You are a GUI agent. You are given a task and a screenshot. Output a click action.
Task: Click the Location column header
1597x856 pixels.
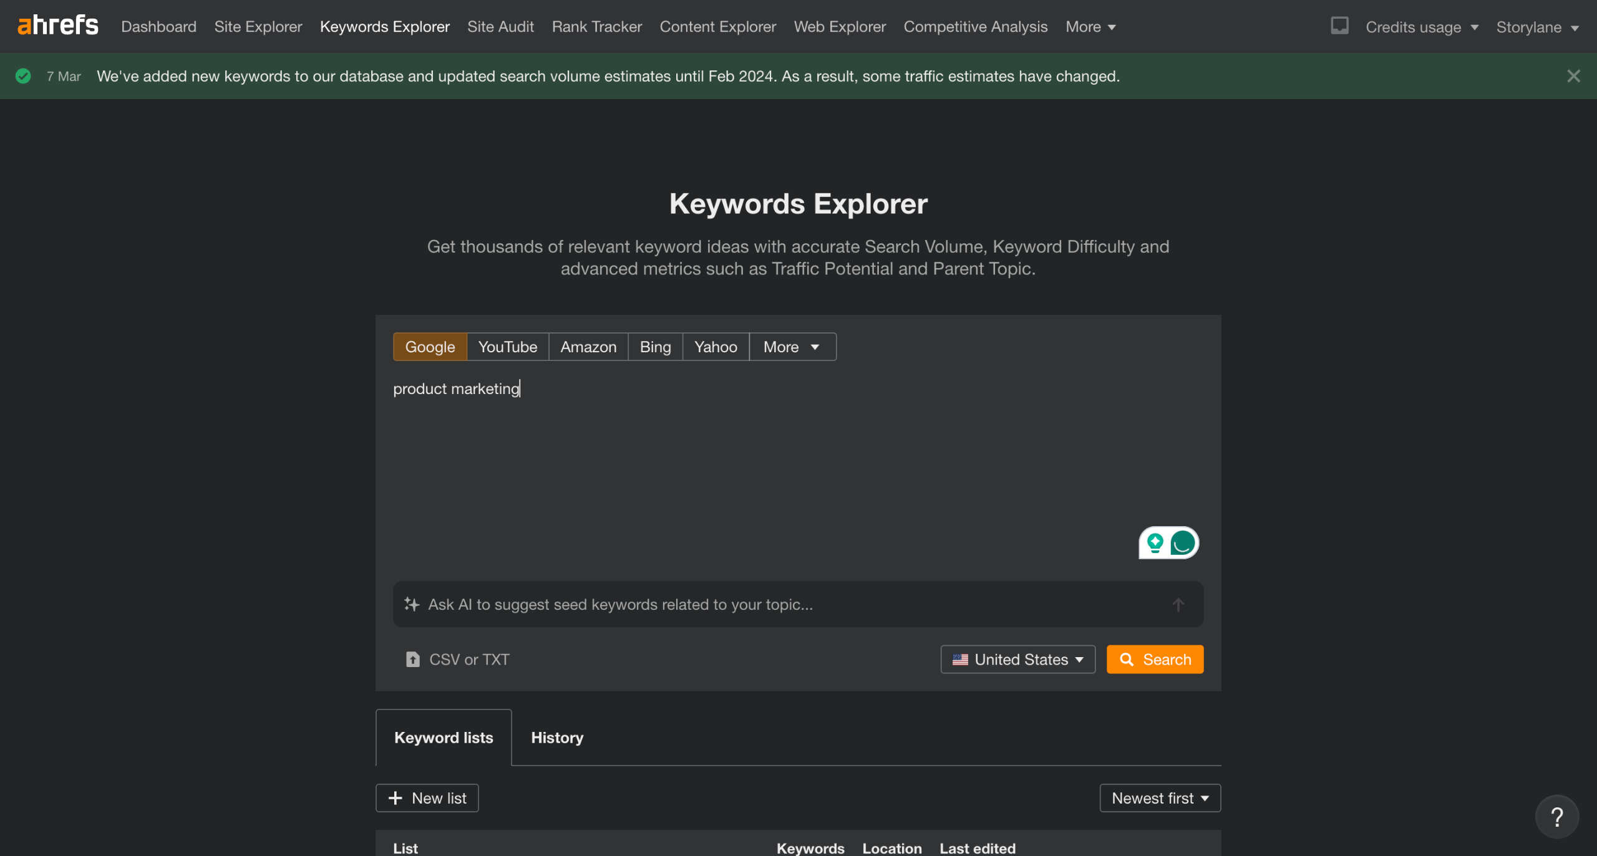(x=891, y=848)
